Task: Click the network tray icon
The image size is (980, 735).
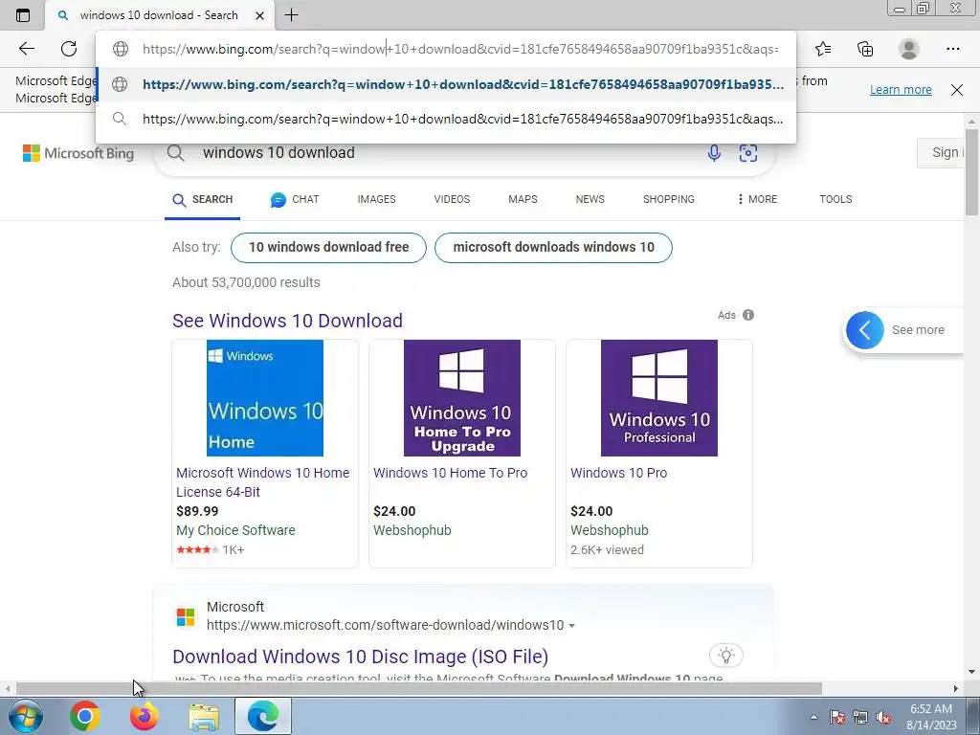Action: pyautogui.click(x=860, y=718)
